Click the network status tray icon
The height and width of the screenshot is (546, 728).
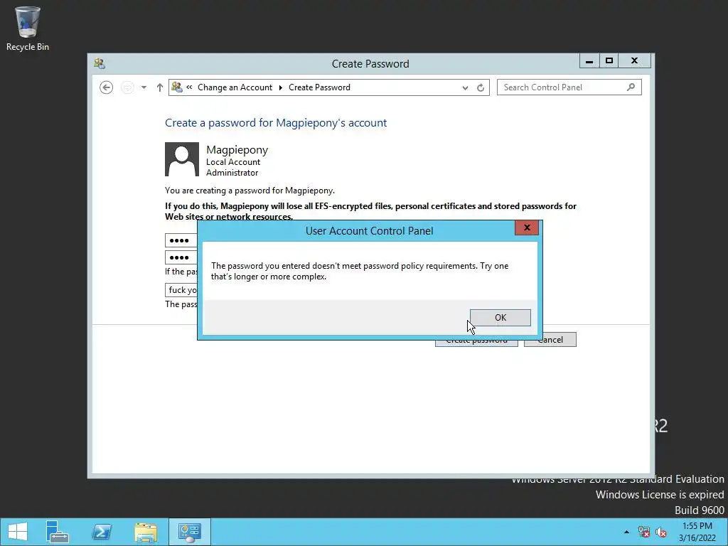pos(644,532)
